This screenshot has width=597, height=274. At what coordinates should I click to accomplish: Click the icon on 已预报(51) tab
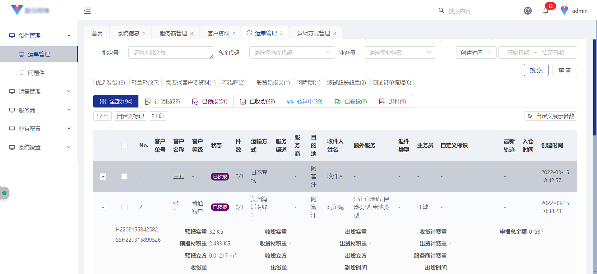pyautogui.click(x=195, y=102)
